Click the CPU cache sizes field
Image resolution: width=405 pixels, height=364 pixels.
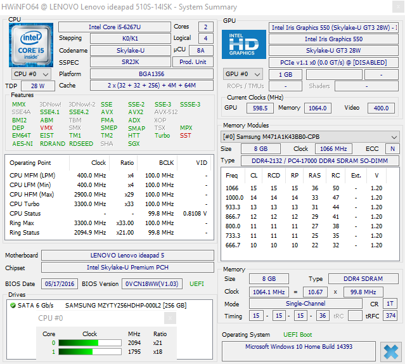click(151, 85)
